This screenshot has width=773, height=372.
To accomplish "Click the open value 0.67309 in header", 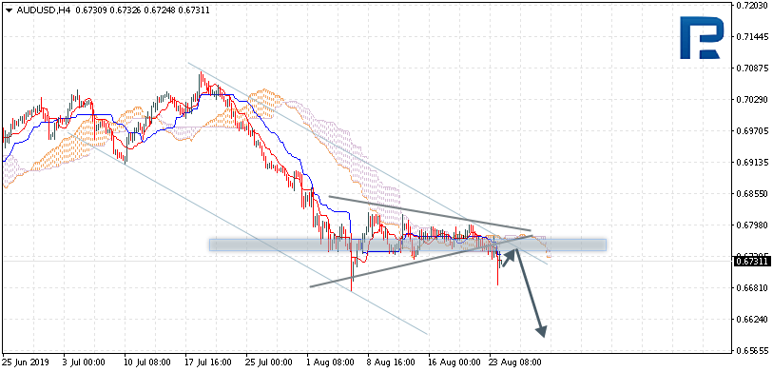I will [91, 10].
